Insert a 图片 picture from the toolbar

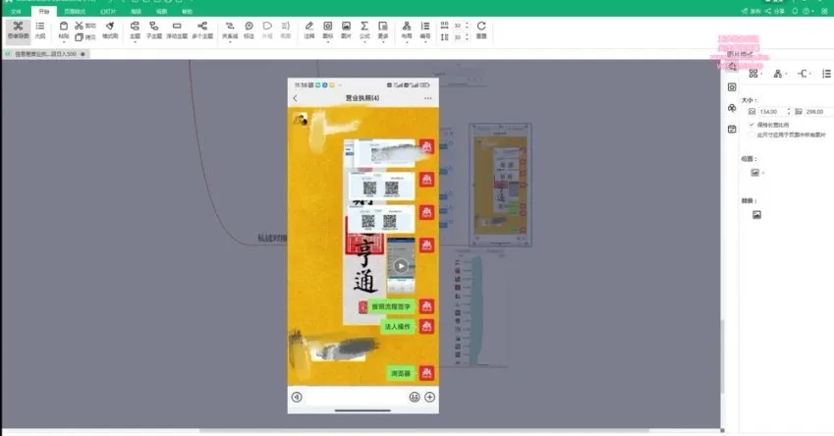tap(347, 29)
